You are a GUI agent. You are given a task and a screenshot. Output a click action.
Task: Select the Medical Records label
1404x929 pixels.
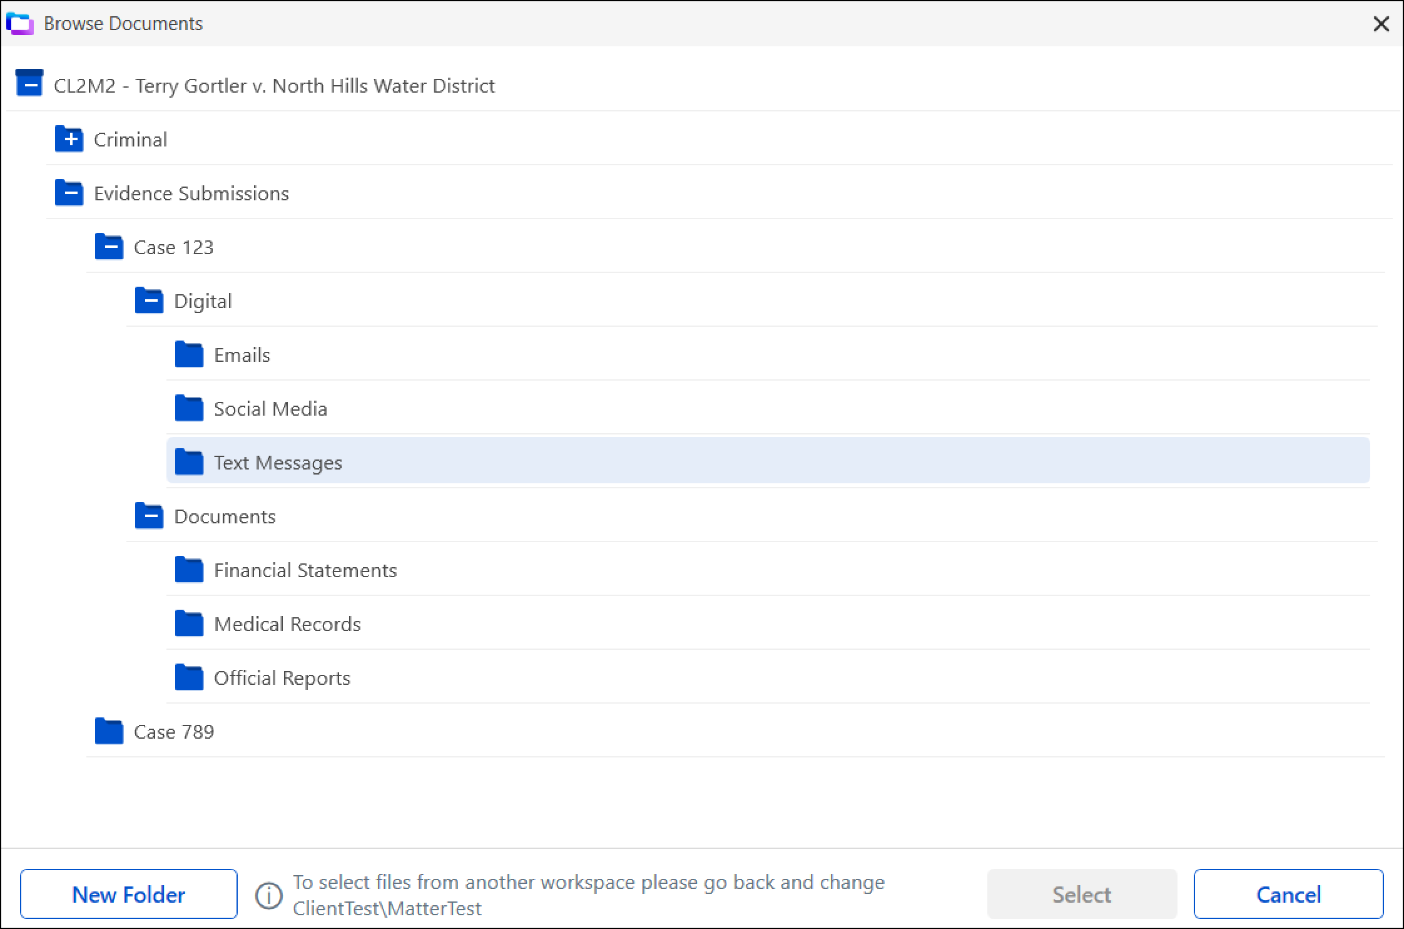point(287,624)
